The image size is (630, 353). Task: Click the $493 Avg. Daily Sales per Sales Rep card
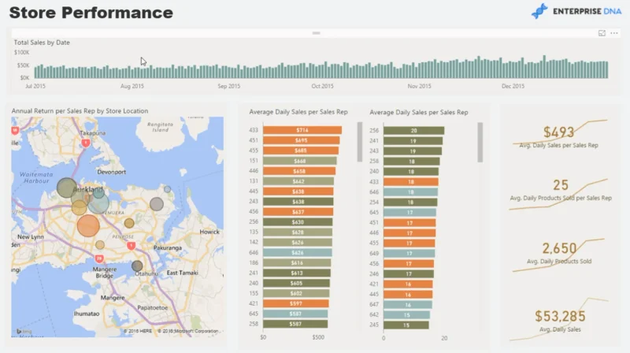coord(559,135)
